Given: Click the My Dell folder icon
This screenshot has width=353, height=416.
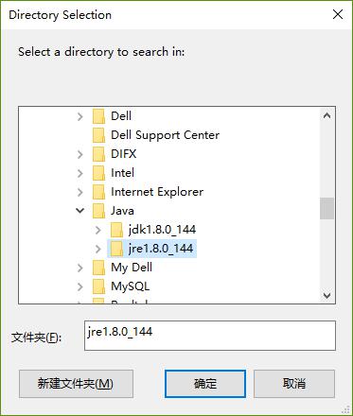Looking at the screenshot, I should [98, 268].
